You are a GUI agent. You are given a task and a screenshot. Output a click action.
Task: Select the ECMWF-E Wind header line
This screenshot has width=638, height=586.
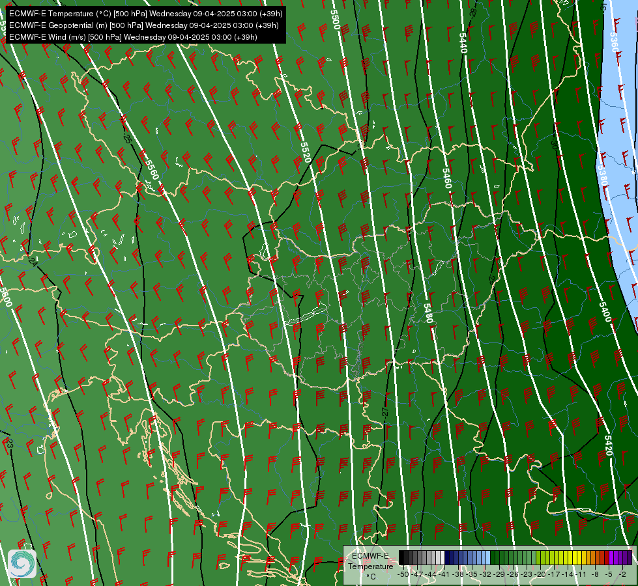[x=133, y=37]
